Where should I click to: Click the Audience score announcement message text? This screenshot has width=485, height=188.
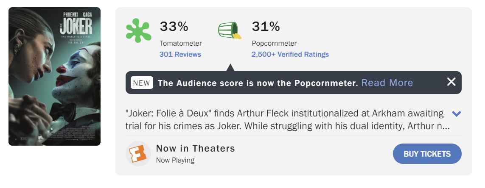tap(258, 83)
